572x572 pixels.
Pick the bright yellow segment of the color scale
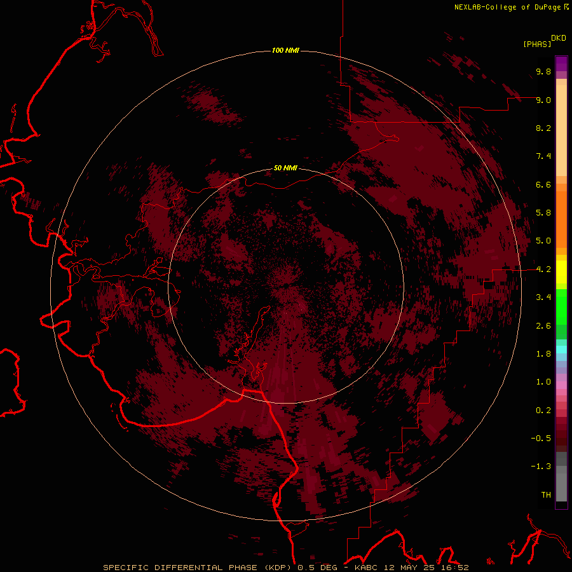click(x=561, y=272)
